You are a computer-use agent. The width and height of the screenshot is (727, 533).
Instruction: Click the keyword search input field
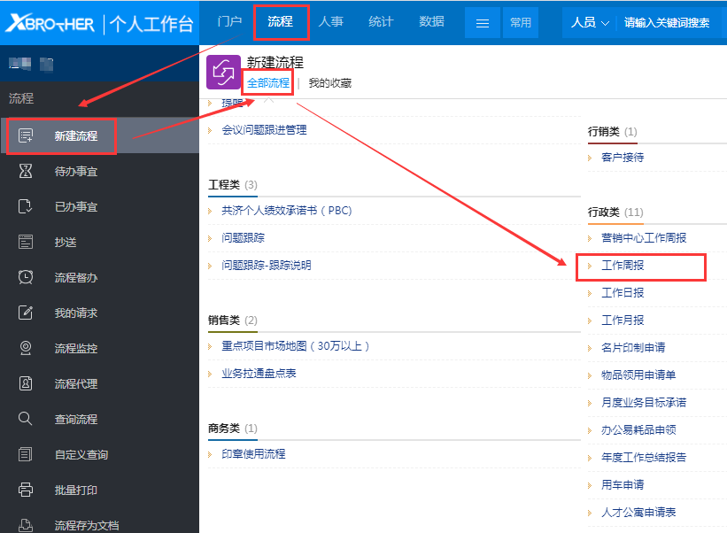[x=666, y=23]
